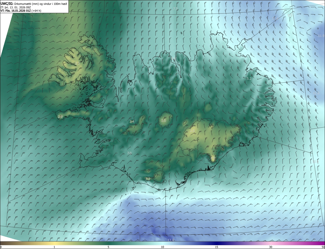
Task: Click the 0 tick on the color scale
Action: point(1,247)
